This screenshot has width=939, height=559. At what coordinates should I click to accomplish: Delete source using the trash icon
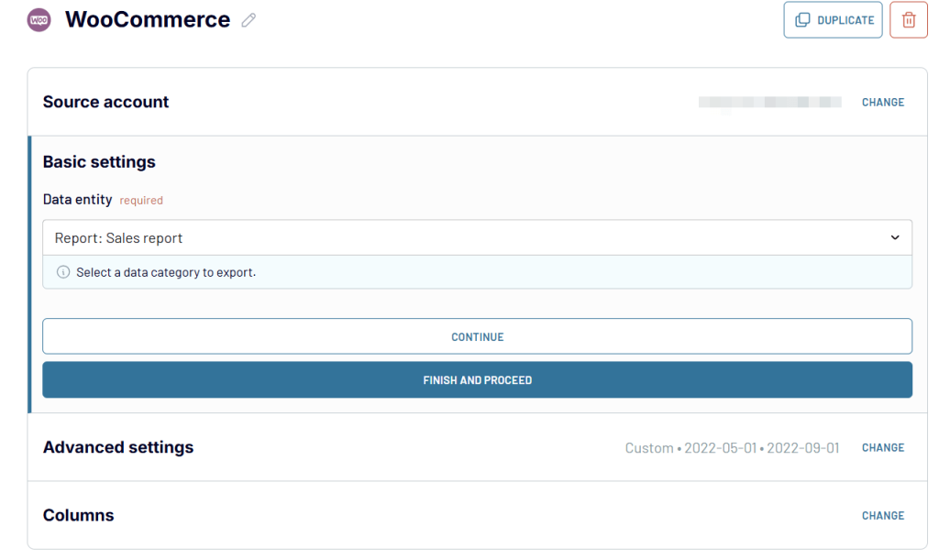tap(909, 20)
